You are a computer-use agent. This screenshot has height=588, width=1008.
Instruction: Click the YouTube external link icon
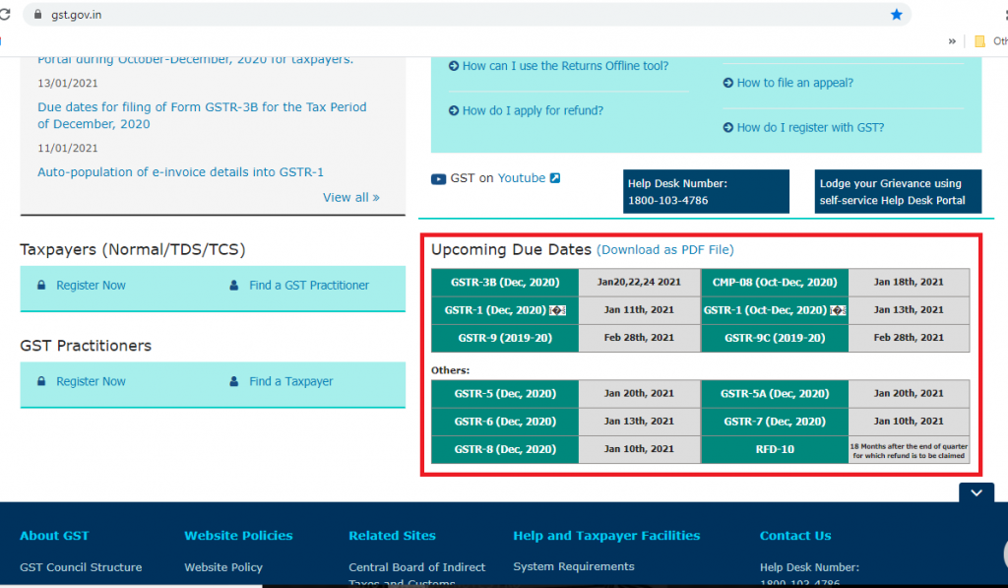coord(555,178)
